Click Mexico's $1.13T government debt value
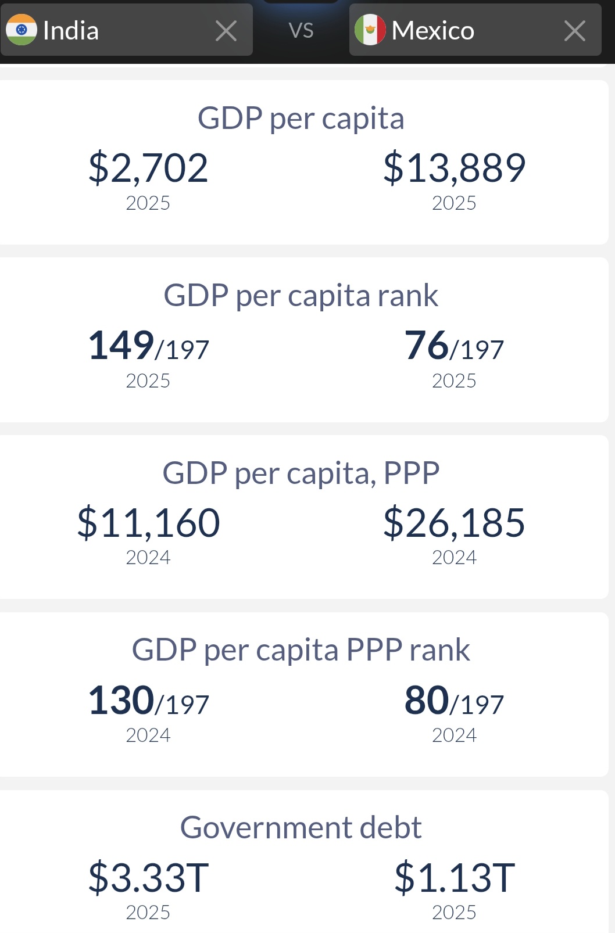The width and height of the screenshot is (615, 933). pyautogui.click(x=455, y=877)
